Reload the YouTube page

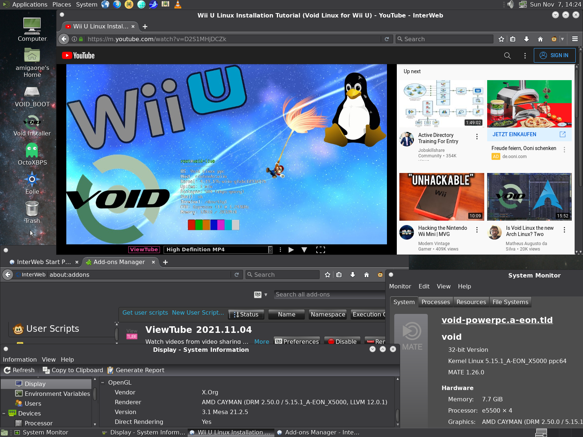(x=387, y=39)
